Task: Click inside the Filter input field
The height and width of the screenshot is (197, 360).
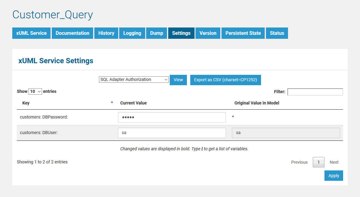Action: pyautogui.click(x=315, y=92)
